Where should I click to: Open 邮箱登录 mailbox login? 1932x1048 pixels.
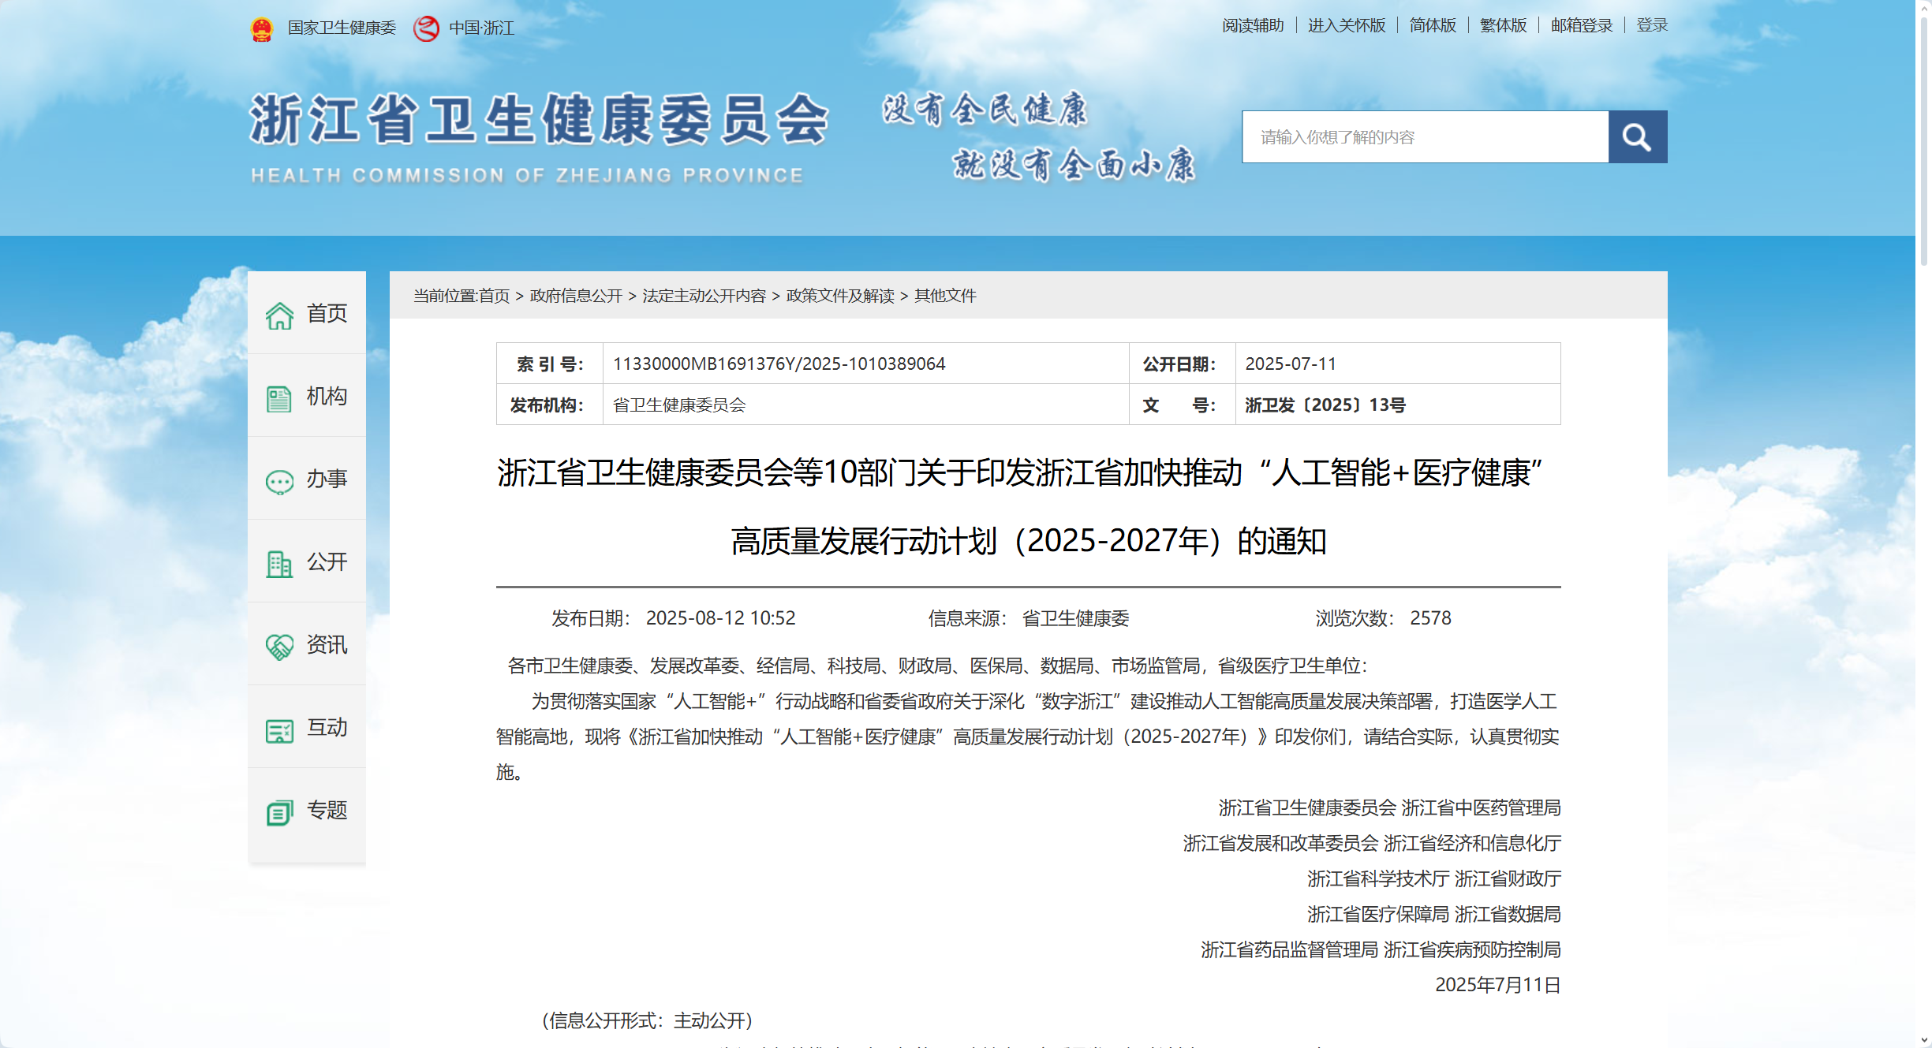click(1581, 26)
